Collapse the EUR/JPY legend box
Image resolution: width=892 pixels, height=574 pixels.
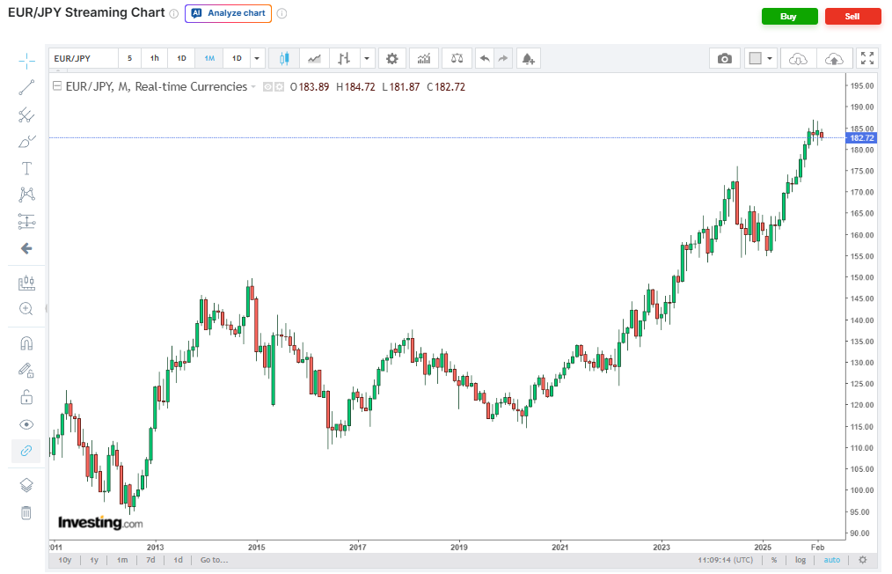[57, 86]
